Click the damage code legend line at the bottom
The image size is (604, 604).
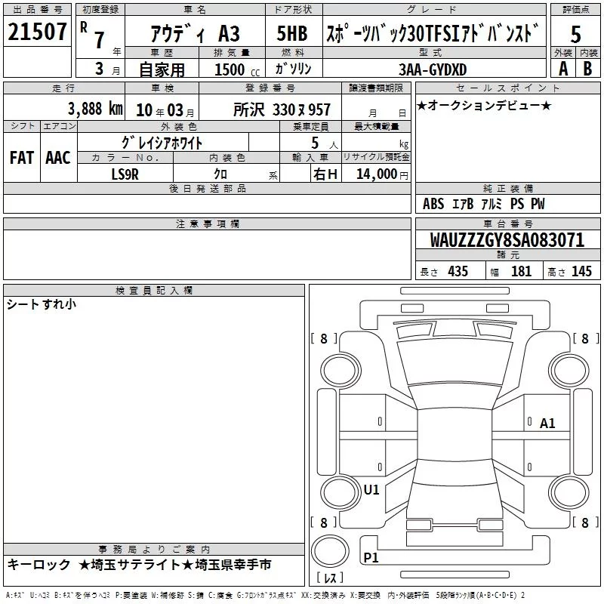266,595
